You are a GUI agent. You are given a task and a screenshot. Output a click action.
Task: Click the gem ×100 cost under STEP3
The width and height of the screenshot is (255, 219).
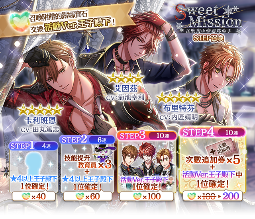click(147, 197)
